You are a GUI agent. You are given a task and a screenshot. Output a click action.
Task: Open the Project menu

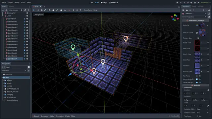point(10,2)
